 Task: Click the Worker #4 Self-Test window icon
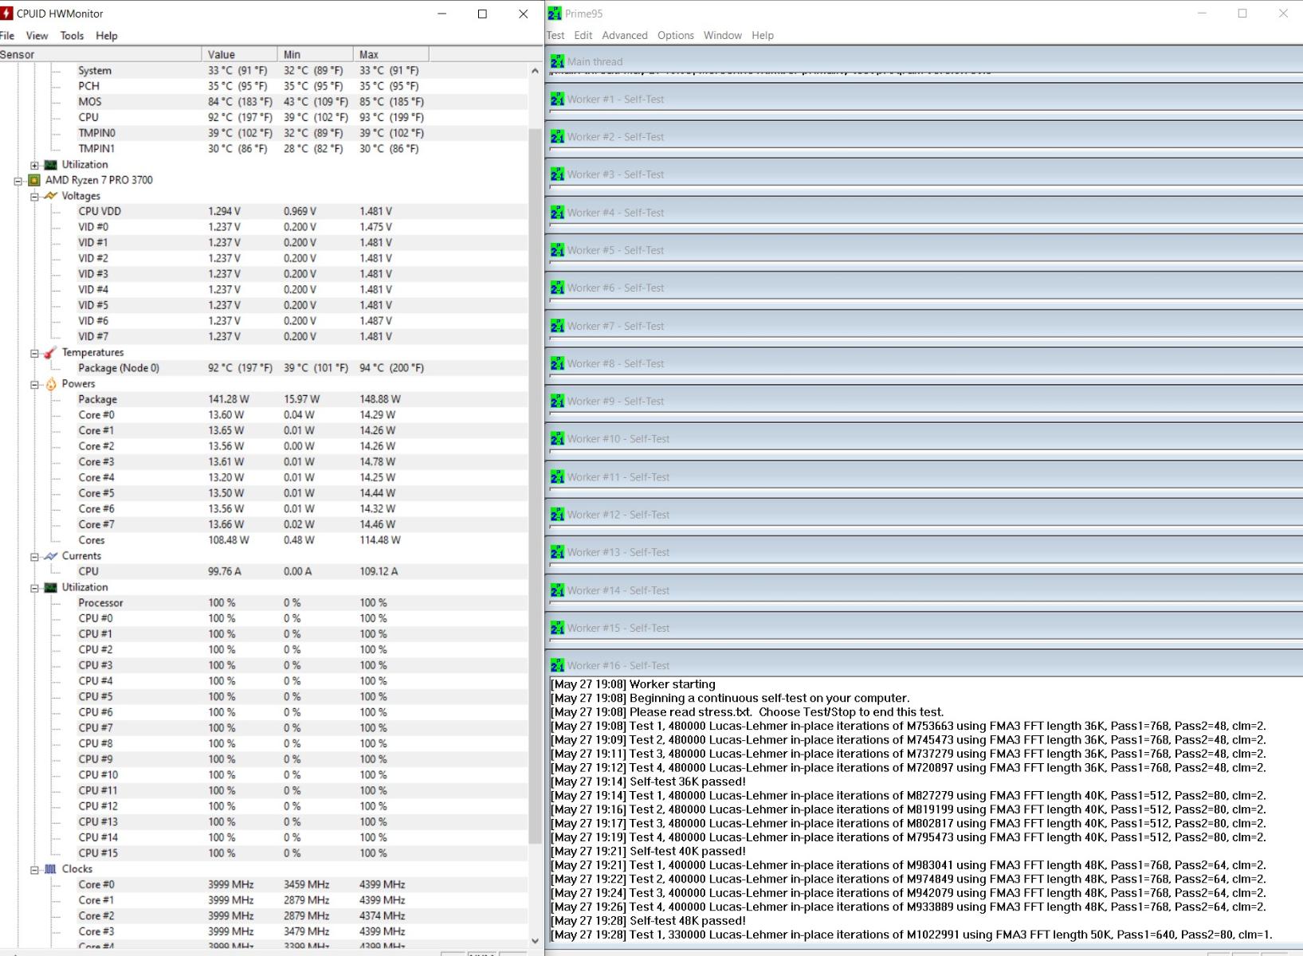[557, 212]
